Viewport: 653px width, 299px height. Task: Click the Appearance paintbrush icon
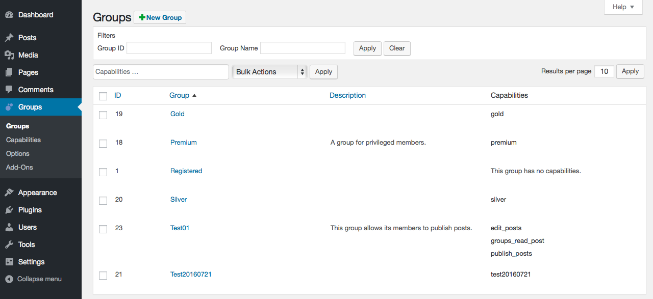[x=9, y=193]
